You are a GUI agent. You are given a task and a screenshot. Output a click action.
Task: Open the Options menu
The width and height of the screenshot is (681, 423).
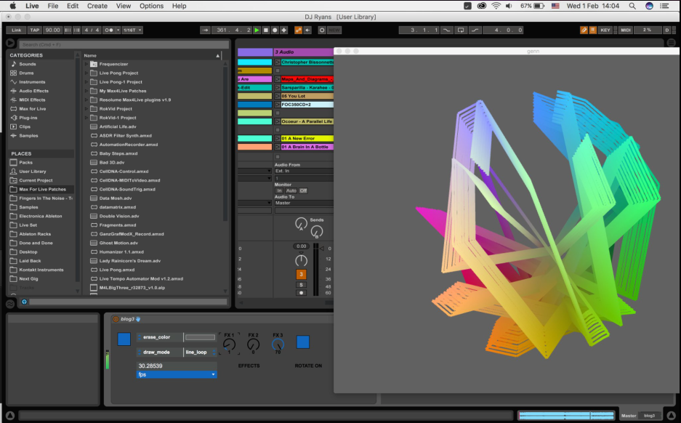pos(150,6)
